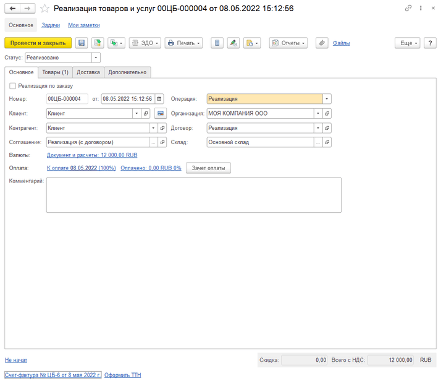Open the create-based-on icon menu
441x381 pixels.
point(116,43)
